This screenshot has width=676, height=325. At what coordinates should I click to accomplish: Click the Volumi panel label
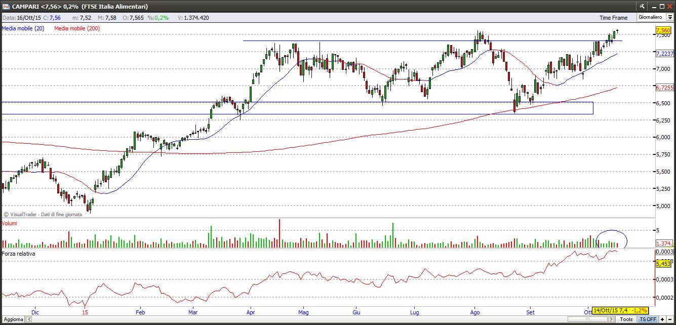[10, 223]
